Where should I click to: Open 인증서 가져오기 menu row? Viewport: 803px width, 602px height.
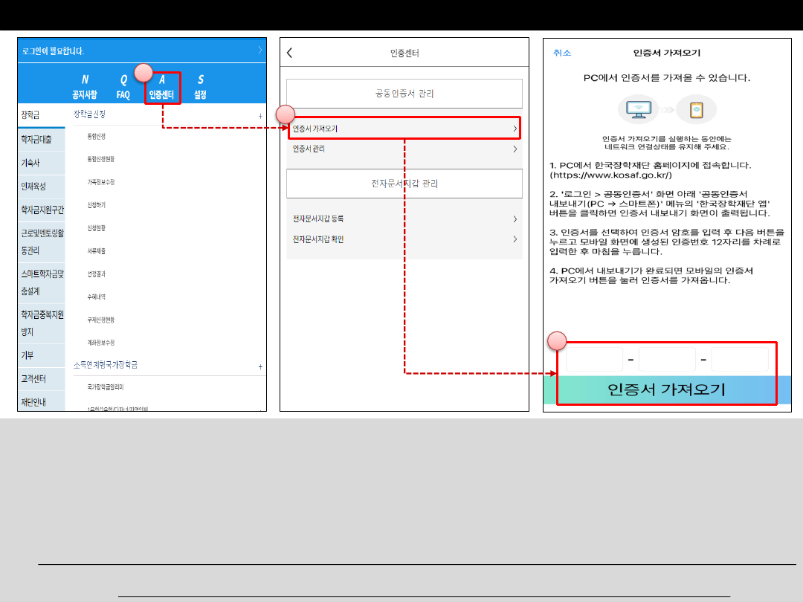404,129
